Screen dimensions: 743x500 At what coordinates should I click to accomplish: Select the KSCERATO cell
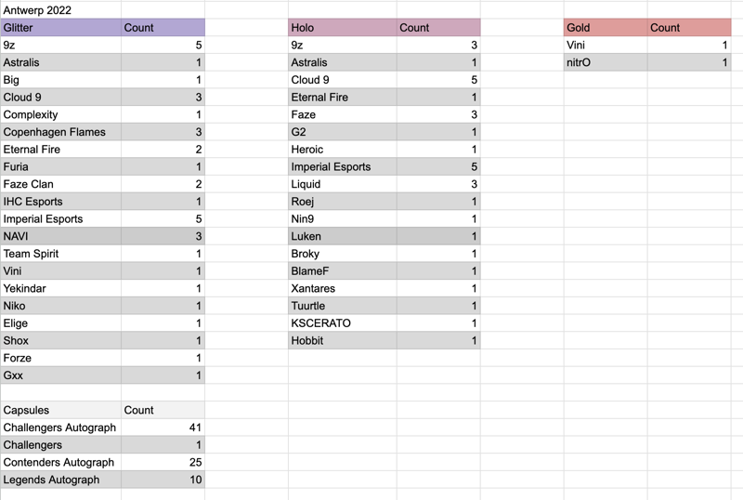342,323
